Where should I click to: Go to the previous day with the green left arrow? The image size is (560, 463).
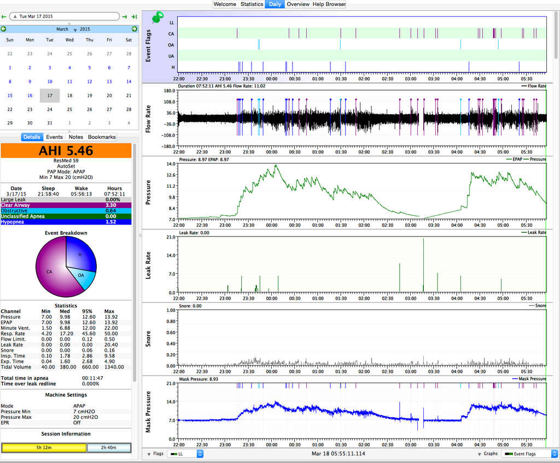click(x=4, y=17)
